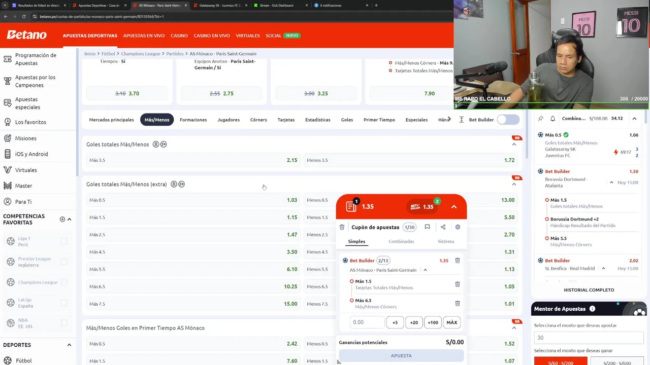Go back in browser
The height and width of the screenshot is (365, 650).
coord(6,16)
